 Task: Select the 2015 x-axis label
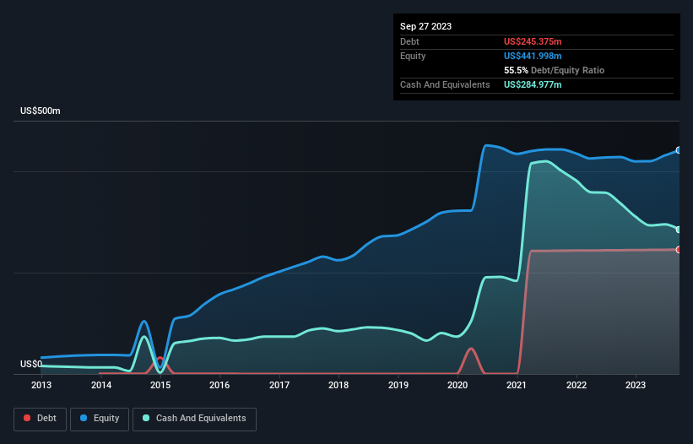coord(160,385)
